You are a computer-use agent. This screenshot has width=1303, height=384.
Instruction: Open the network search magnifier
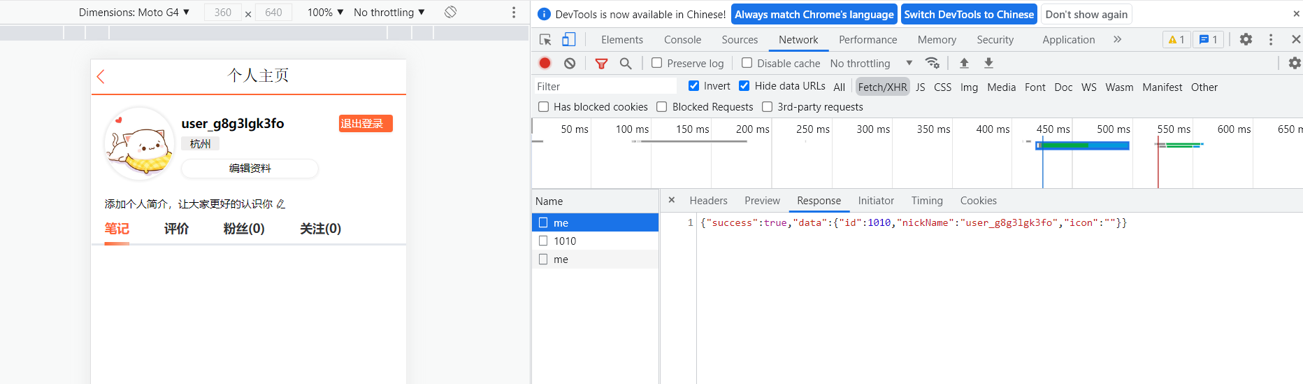coord(626,64)
